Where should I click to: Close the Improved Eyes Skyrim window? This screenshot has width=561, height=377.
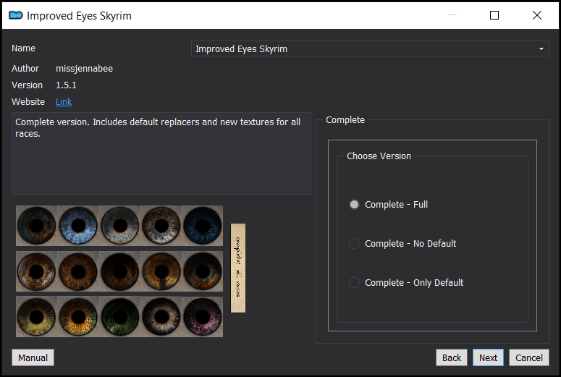tap(536, 15)
